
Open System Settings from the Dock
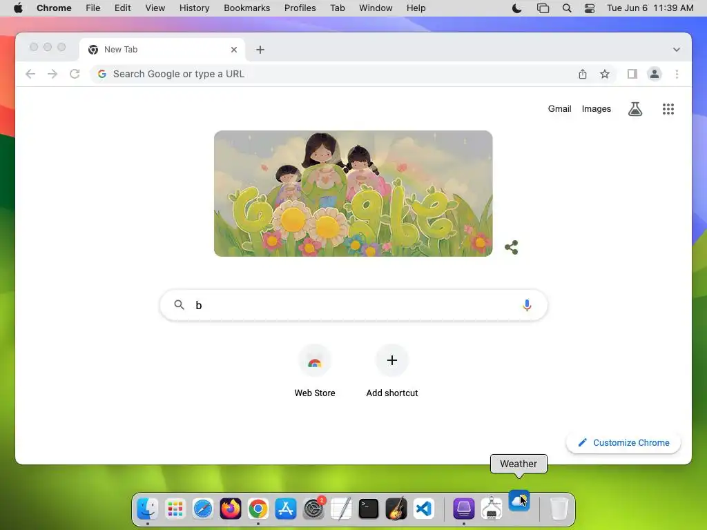tap(313, 509)
